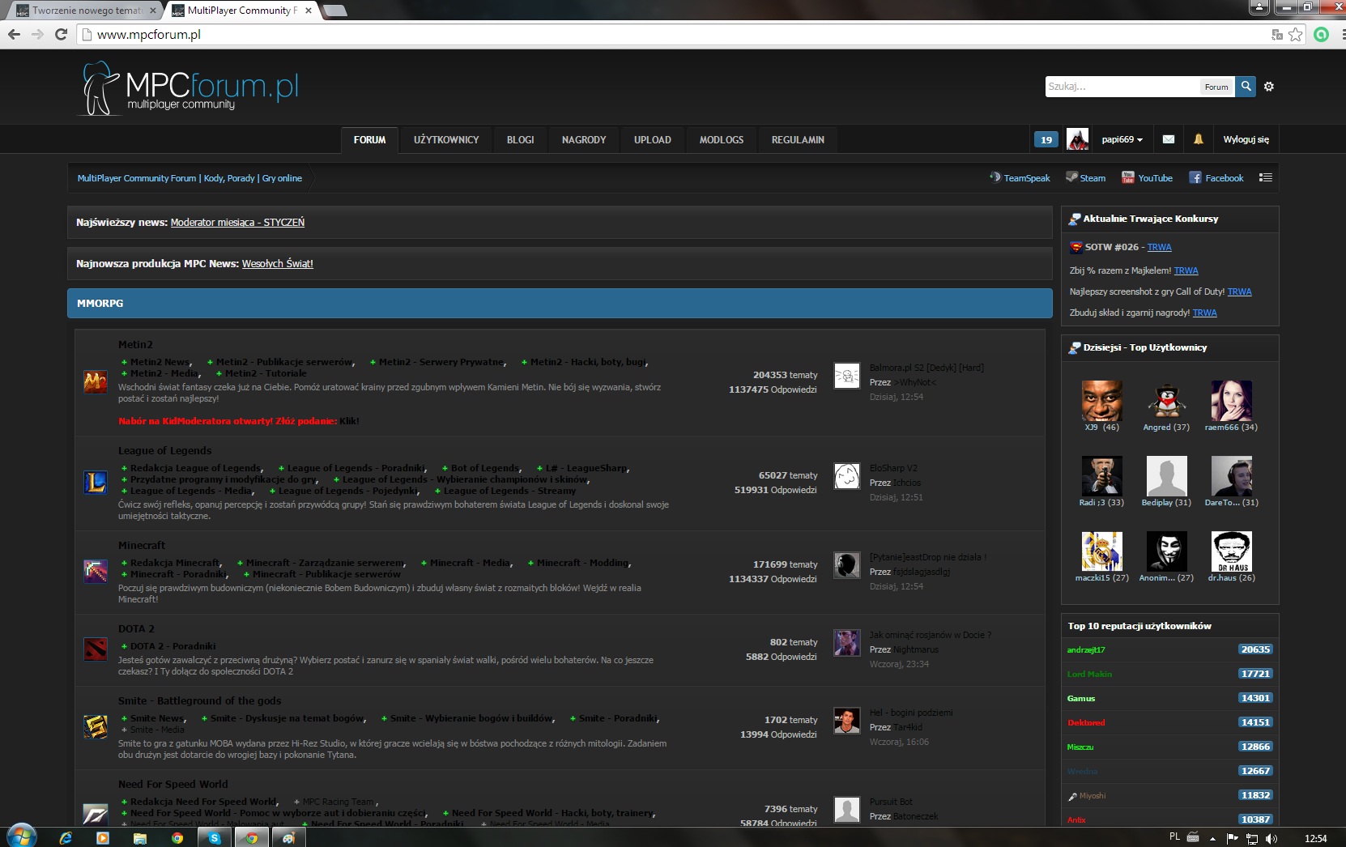
Task: Open the BLOGI tab
Action: pyautogui.click(x=521, y=140)
